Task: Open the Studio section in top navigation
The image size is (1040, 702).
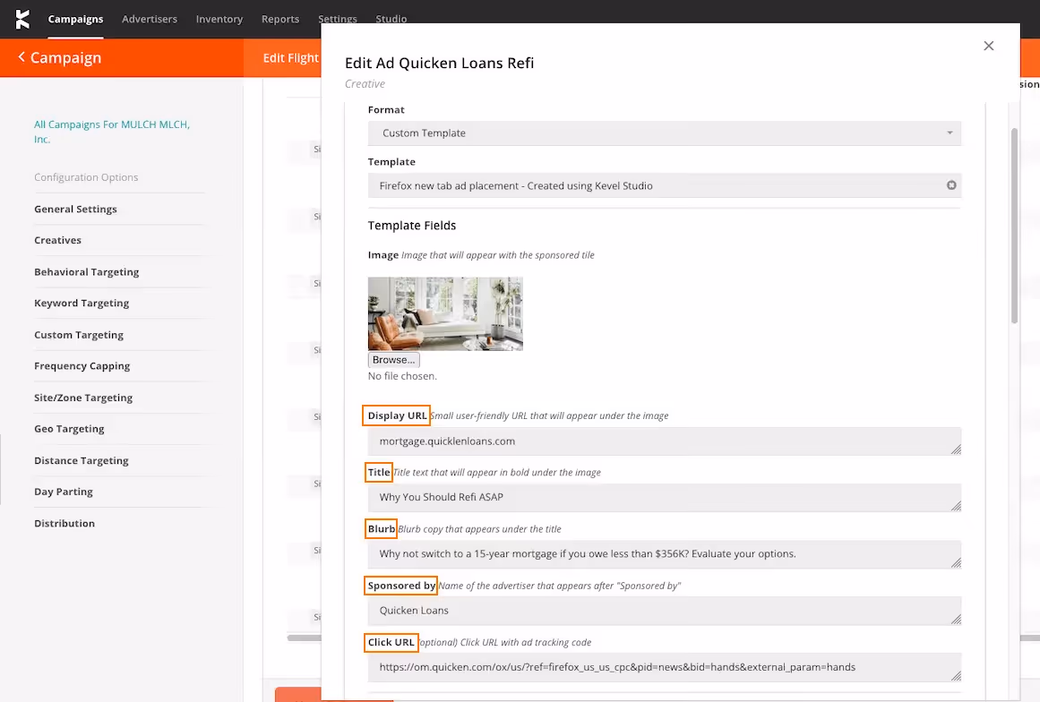Action: (391, 18)
